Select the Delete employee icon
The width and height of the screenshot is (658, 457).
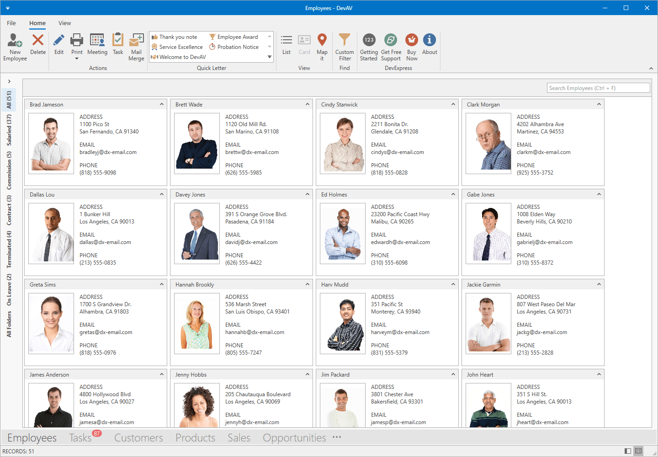pyautogui.click(x=37, y=46)
